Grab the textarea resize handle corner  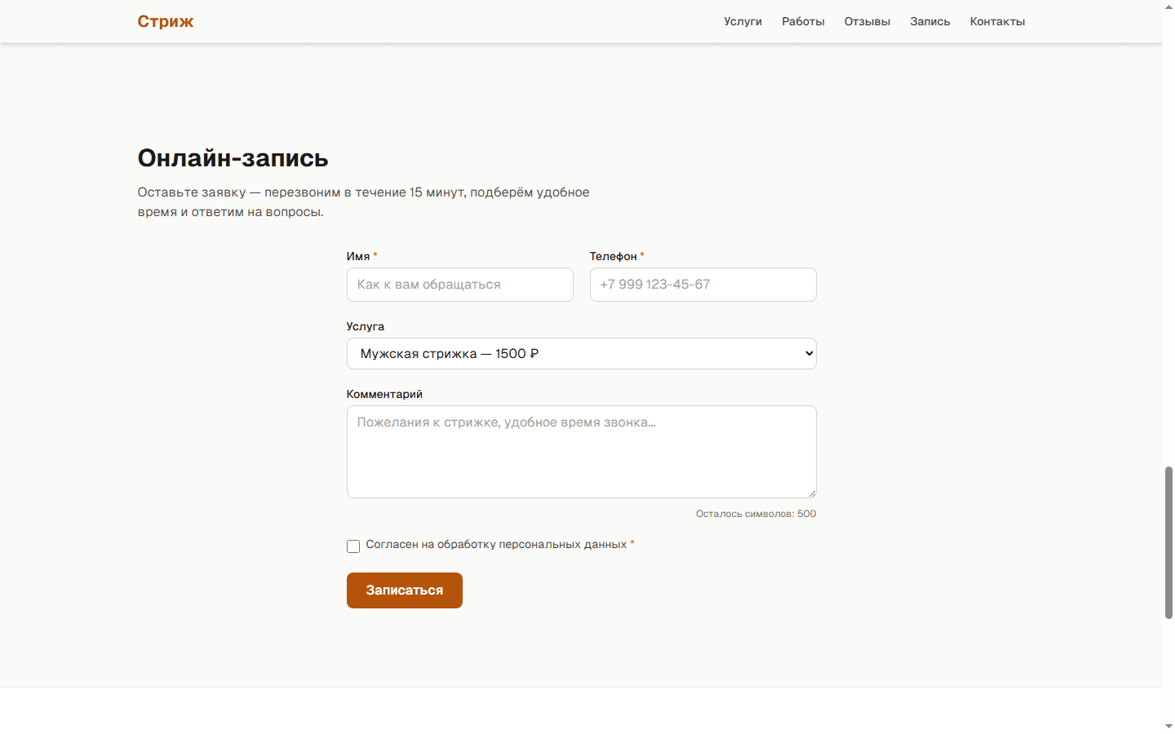coord(811,493)
